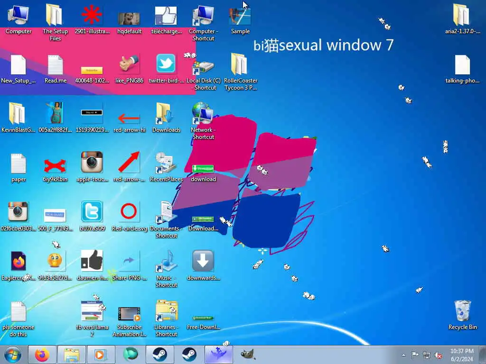This screenshot has width=486, height=364.
Task: Open the network tray icon
Action: [x=427, y=355]
